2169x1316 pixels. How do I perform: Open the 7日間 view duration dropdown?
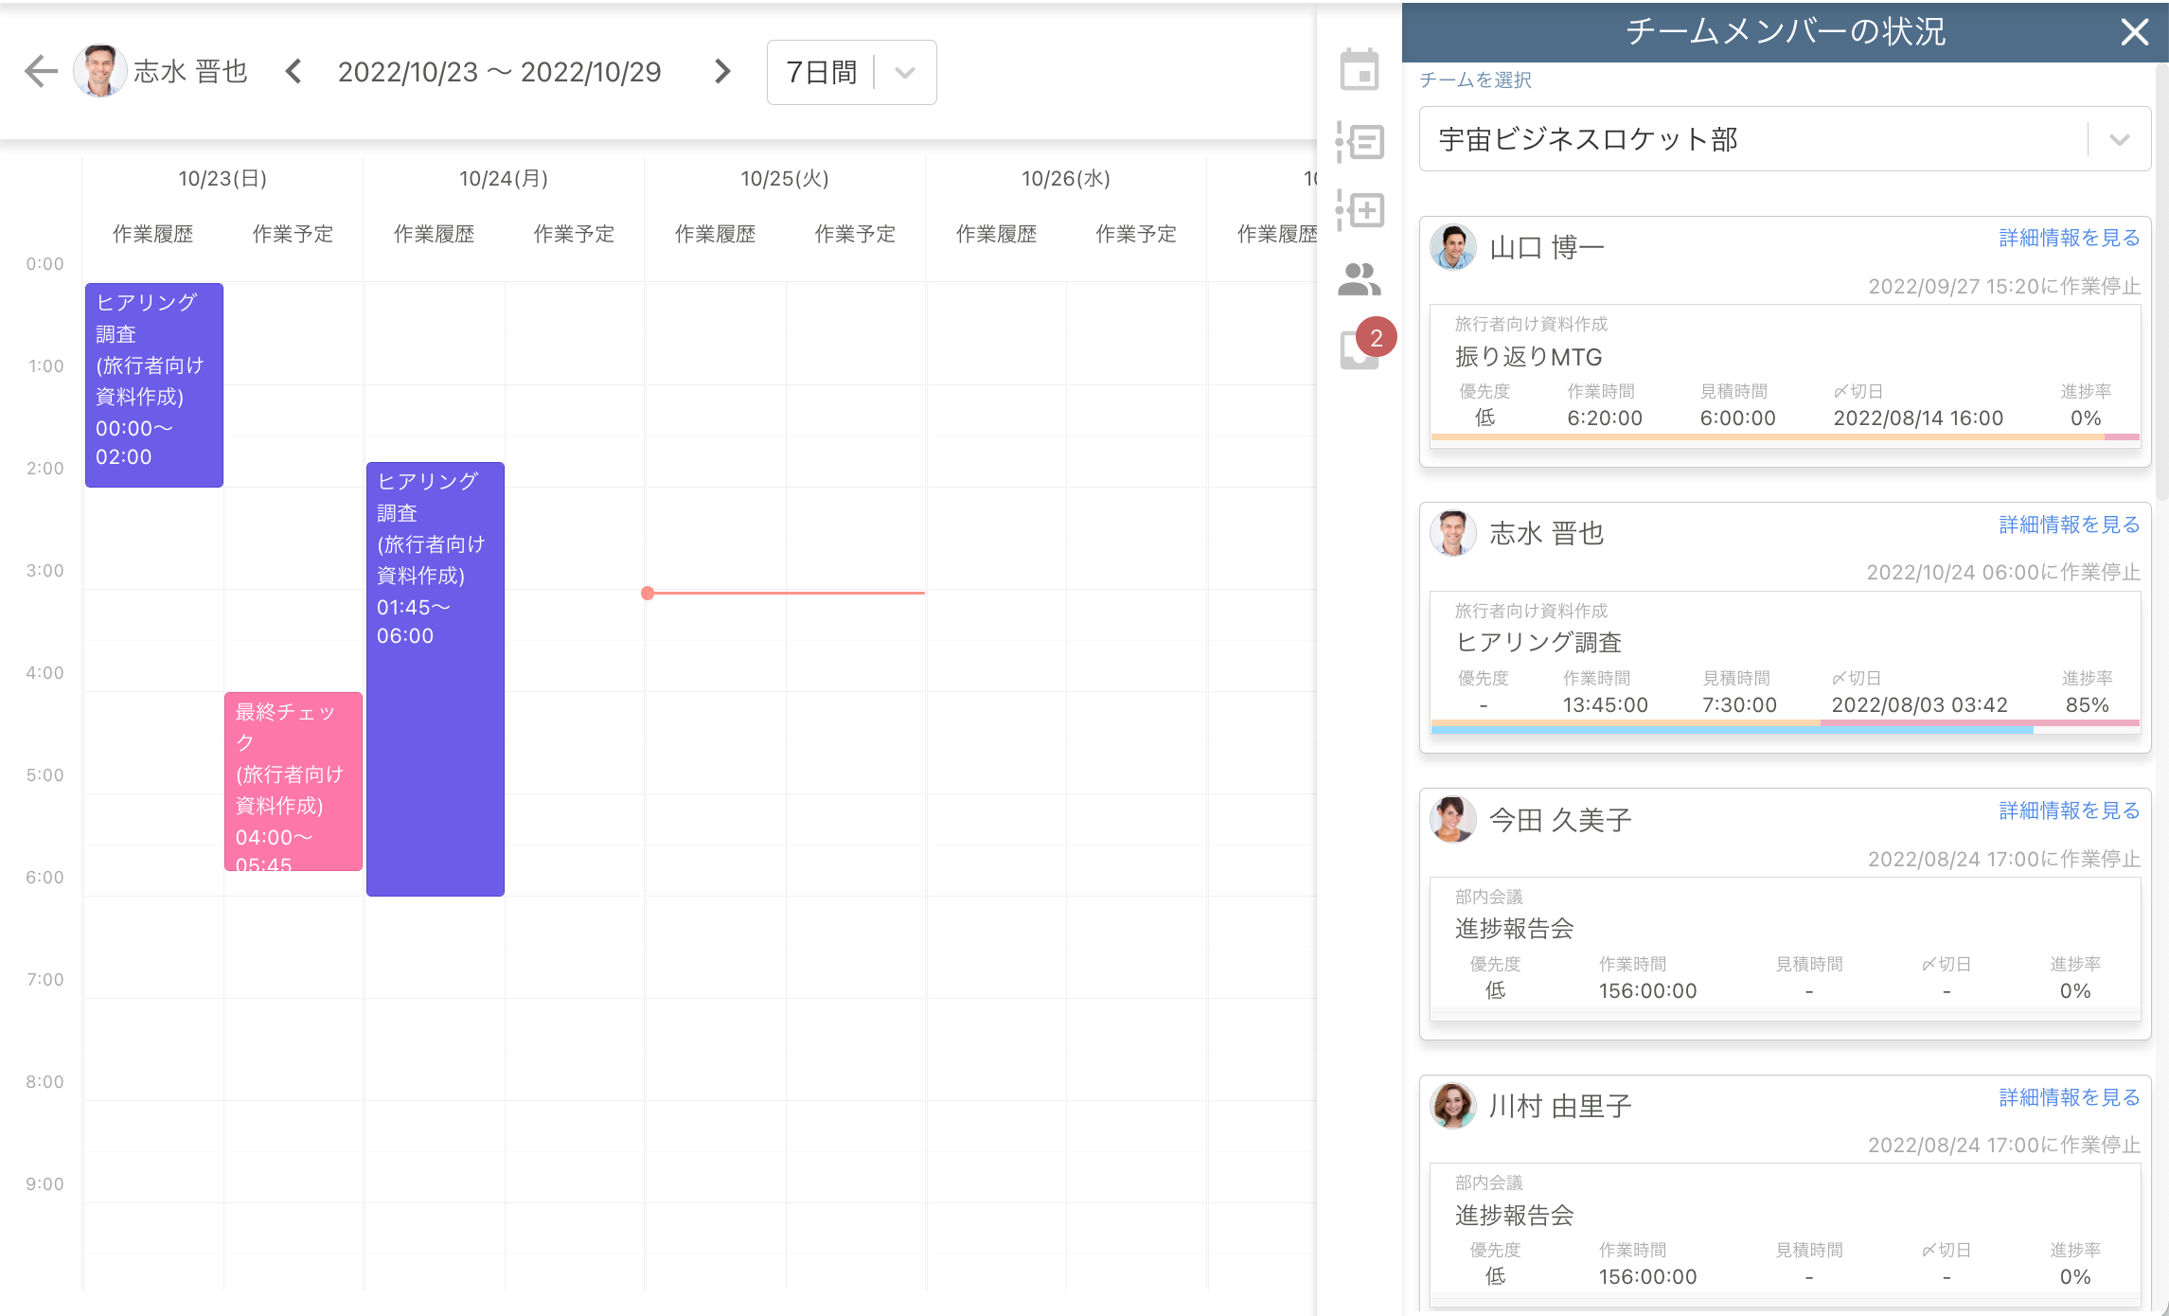click(902, 72)
